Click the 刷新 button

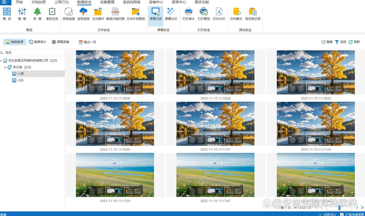click(x=354, y=42)
